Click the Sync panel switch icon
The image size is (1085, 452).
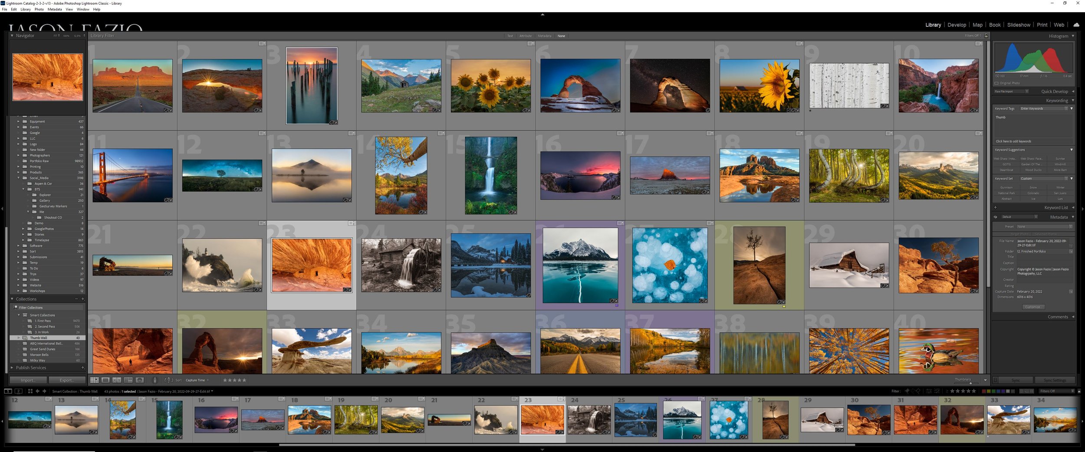click(995, 380)
